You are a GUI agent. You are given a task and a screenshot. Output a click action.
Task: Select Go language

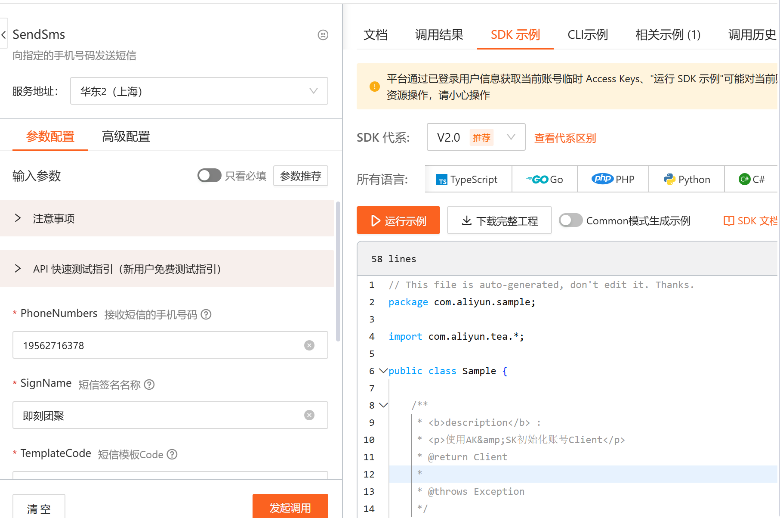(x=545, y=179)
